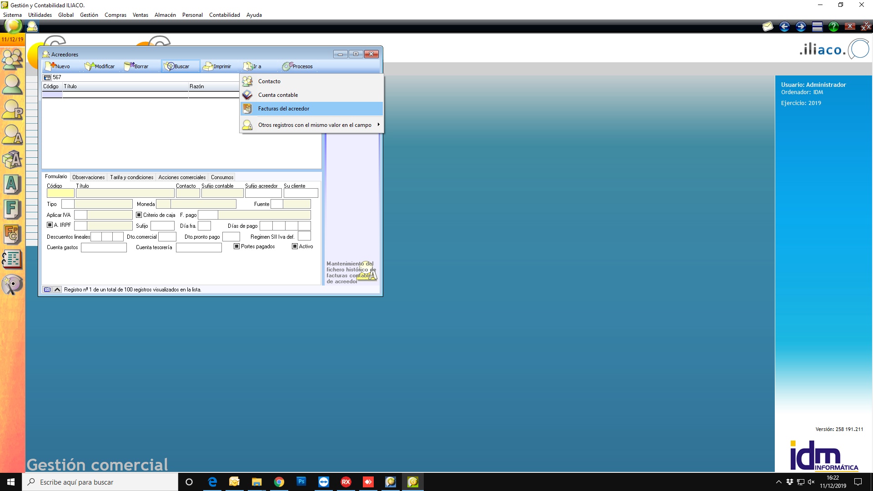This screenshot has width=873, height=491.
Task: Open the multi-person contacts group sidebar icon
Action: 12,59
